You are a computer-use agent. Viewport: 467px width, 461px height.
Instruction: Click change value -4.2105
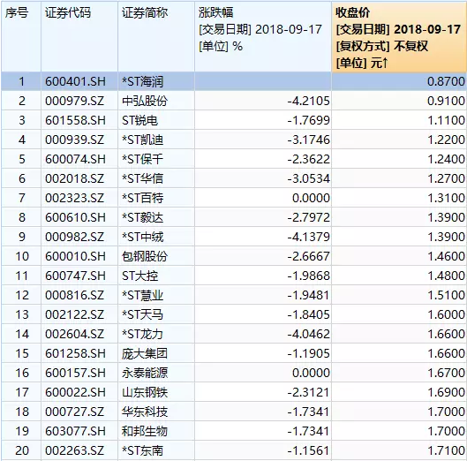pos(309,101)
